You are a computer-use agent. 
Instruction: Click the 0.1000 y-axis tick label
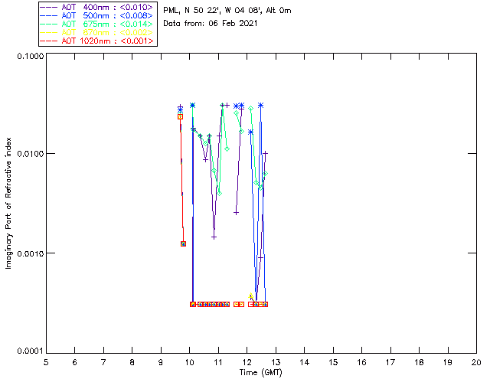30,56
